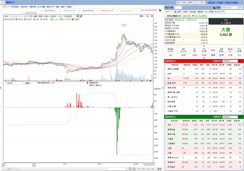Uncheck the checked broker row with 141 net
Image resolution: width=244 pixels, height=171 pixels.
166,83
